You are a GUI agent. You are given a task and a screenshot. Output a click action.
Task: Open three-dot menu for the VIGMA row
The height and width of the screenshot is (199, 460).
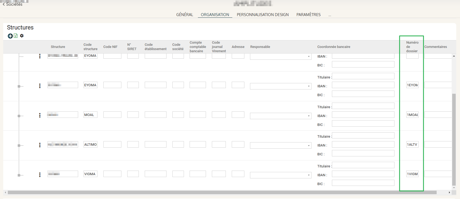click(x=40, y=175)
